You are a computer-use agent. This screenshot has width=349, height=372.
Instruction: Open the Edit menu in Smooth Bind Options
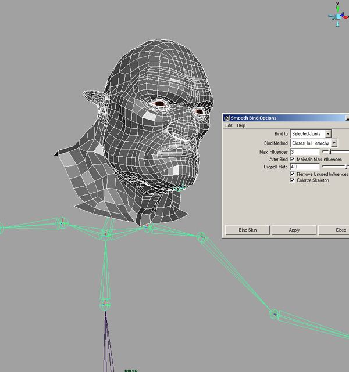click(x=229, y=125)
